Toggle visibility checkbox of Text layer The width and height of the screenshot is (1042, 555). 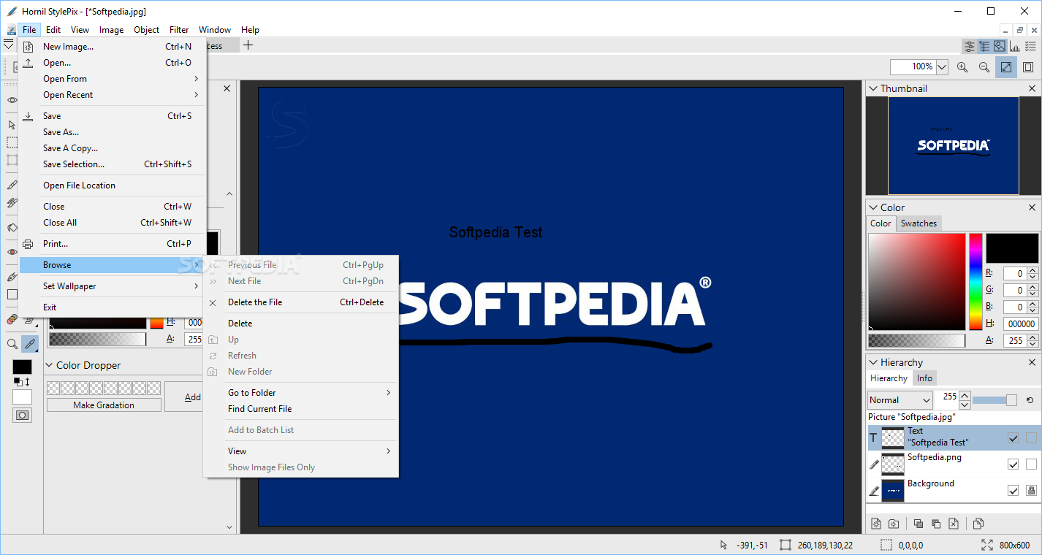(x=1013, y=438)
